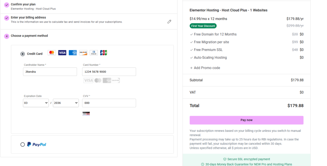The width and height of the screenshot is (327, 166).
Task: Click the Diners Club logo beside Credit Card
Action: pos(94,53)
